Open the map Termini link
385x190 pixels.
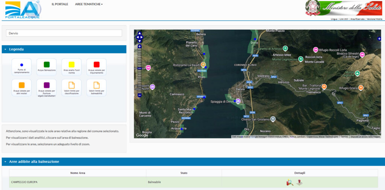pos(344,137)
